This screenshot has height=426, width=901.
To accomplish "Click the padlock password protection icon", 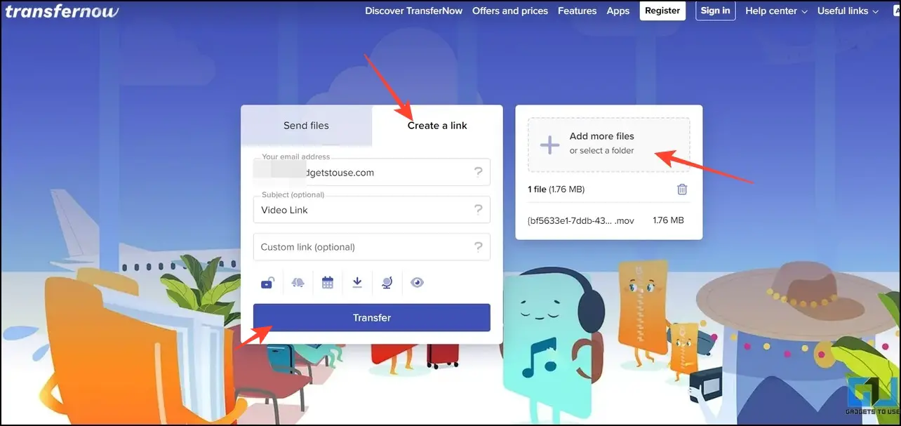I will 267,283.
